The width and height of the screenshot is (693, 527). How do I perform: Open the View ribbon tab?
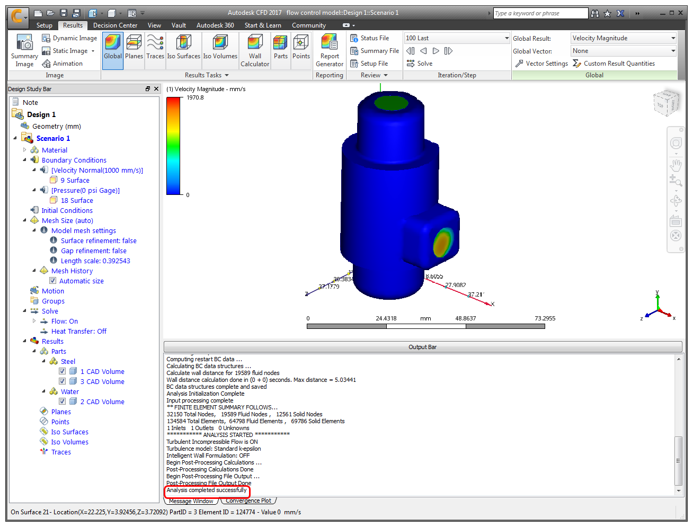[x=154, y=25]
